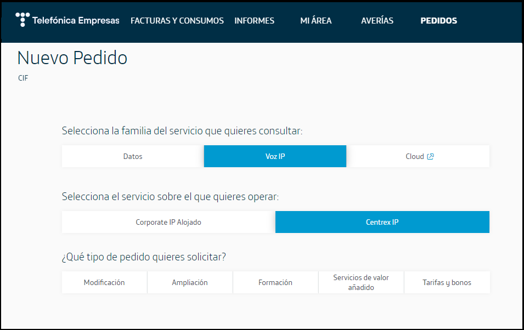Viewport: 524px width, 330px height.
Task: Choose Modificación as order type
Action: click(104, 282)
